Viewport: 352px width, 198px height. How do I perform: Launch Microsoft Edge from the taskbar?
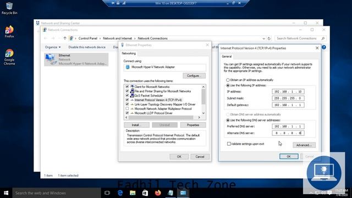pyautogui.click(x=120, y=193)
